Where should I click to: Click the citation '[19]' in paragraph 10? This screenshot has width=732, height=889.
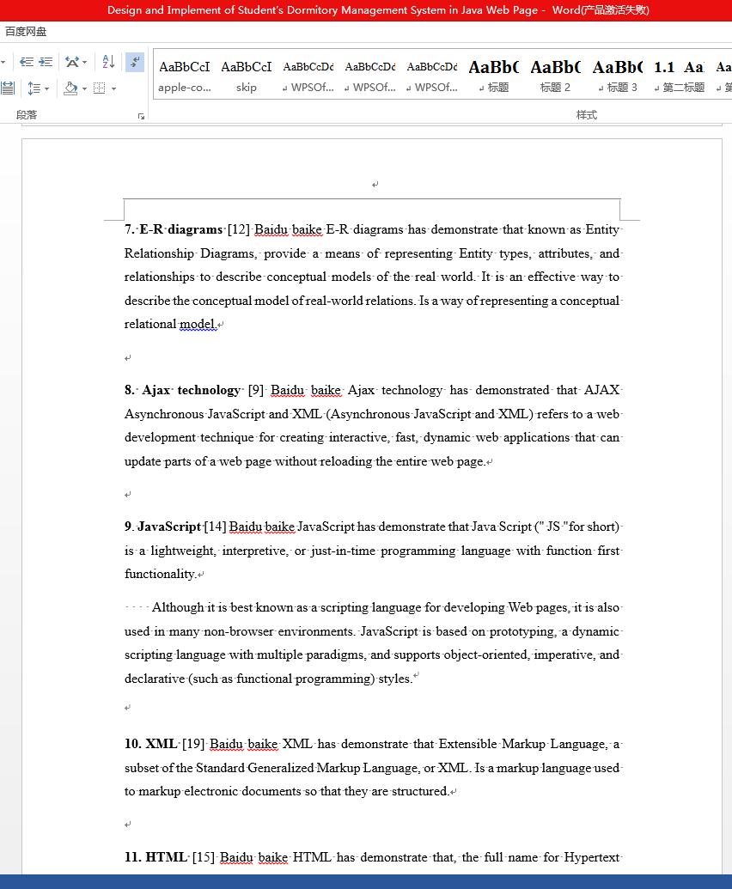click(193, 744)
